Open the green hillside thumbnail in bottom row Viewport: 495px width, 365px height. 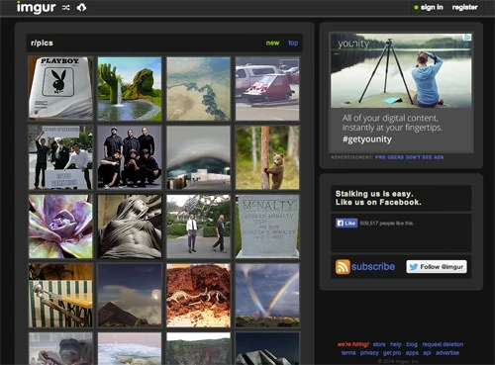click(x=198, y=348)
